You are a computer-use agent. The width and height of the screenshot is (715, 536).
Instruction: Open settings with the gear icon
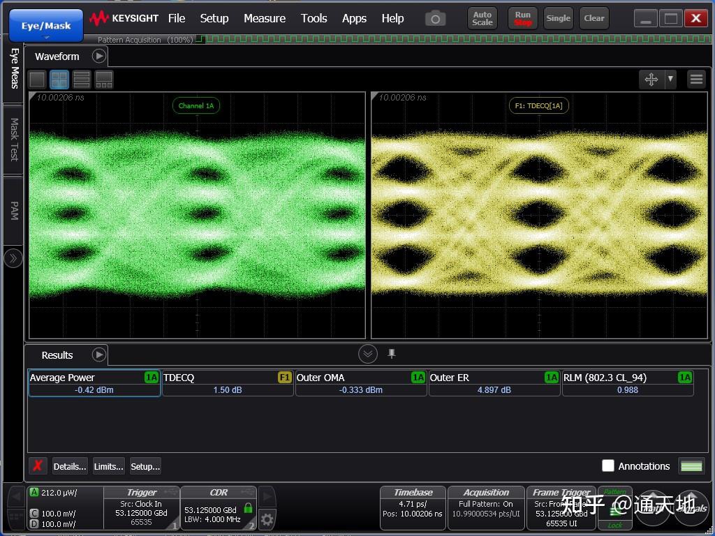point(267,519)
